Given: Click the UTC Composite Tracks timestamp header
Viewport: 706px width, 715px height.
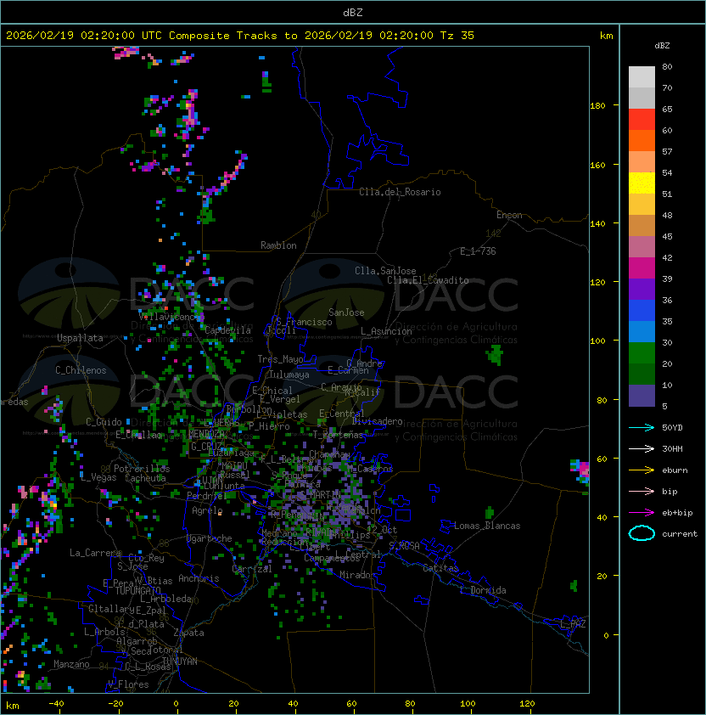Looking at the screenshot, I should click(240, 36).
